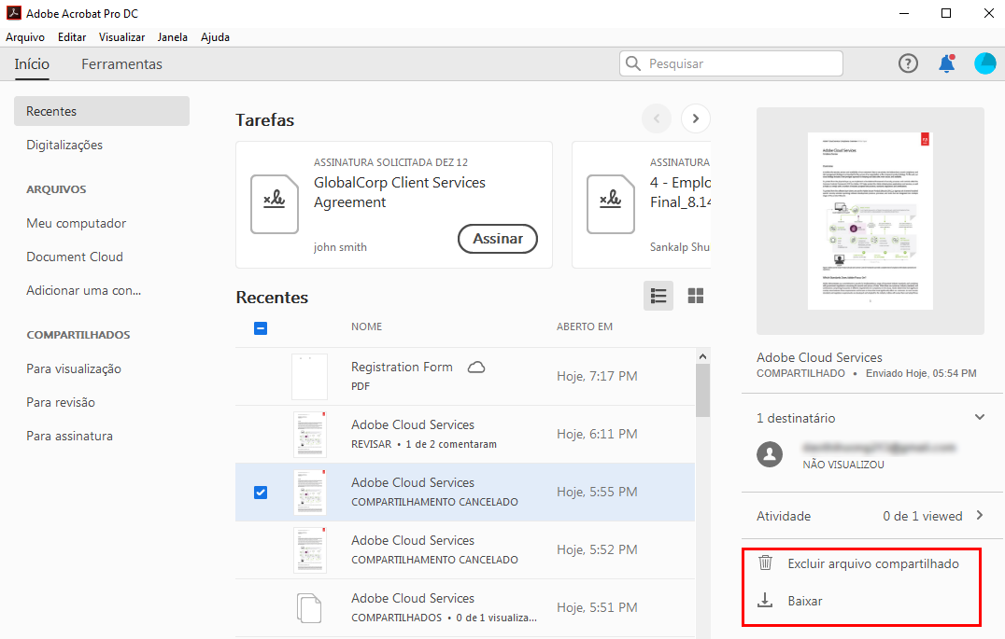Open notifications bell icon
1005x639 pixels.
pos(947,63)
